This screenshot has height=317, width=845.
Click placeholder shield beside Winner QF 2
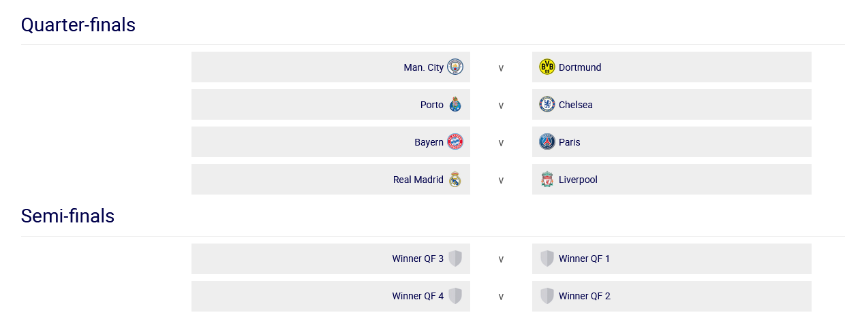[547, 296]
